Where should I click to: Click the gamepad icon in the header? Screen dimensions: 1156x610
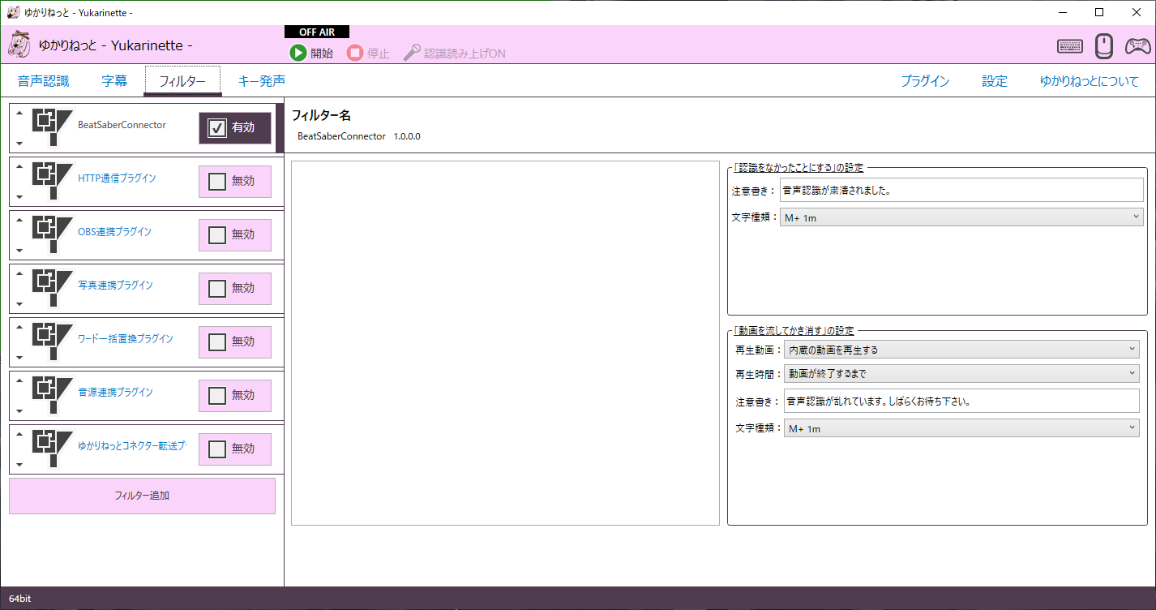pos(1138,46)
